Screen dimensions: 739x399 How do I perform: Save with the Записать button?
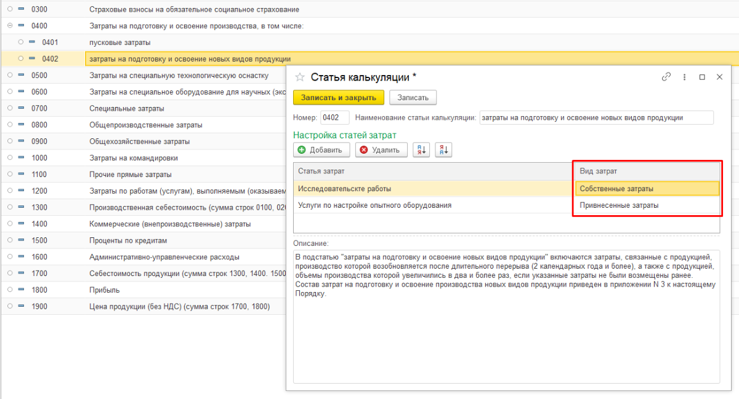(413, 98)
